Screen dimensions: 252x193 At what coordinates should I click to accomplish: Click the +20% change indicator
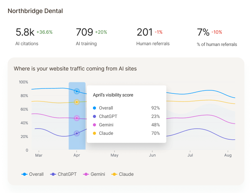101,32
